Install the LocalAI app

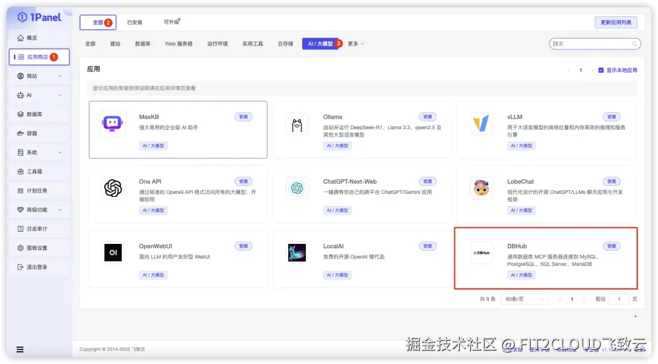(x=428, y=246)
